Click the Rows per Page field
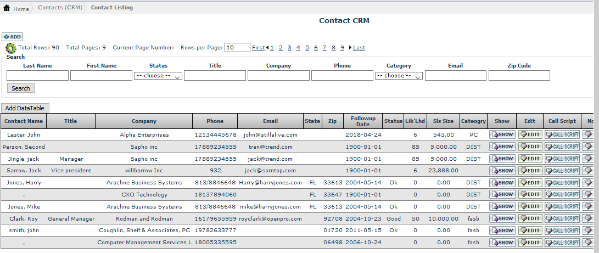Screen dimensions: 599x253 point(237,48)
